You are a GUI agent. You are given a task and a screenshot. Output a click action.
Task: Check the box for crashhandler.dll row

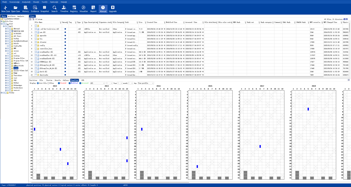(x=36, y=52)
